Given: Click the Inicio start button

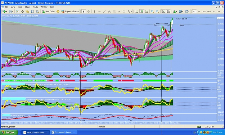Looking at the screenshot, I should pos(9,132).
